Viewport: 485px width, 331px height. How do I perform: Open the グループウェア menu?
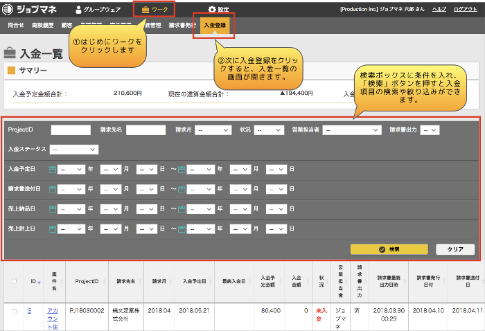(x=98, y=10)
